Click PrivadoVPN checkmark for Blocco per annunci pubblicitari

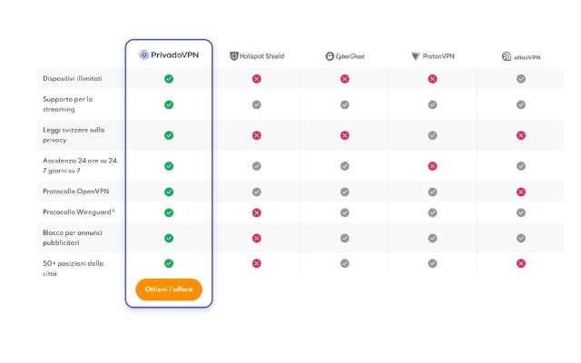click(169, 238)
